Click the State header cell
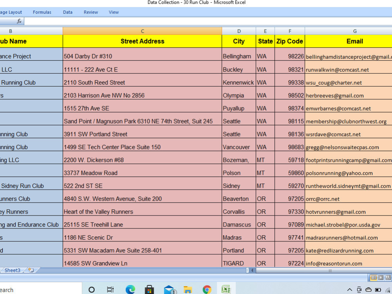Screen dimensions: 392x294 point(265,41)
